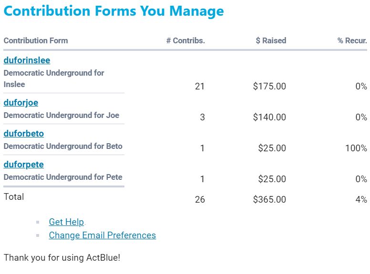The height and width of the screenshot is (274, 370).
Task: Click the Democratic Underground for Pete description
Action: pyautogui.click(x=63, y=177)
